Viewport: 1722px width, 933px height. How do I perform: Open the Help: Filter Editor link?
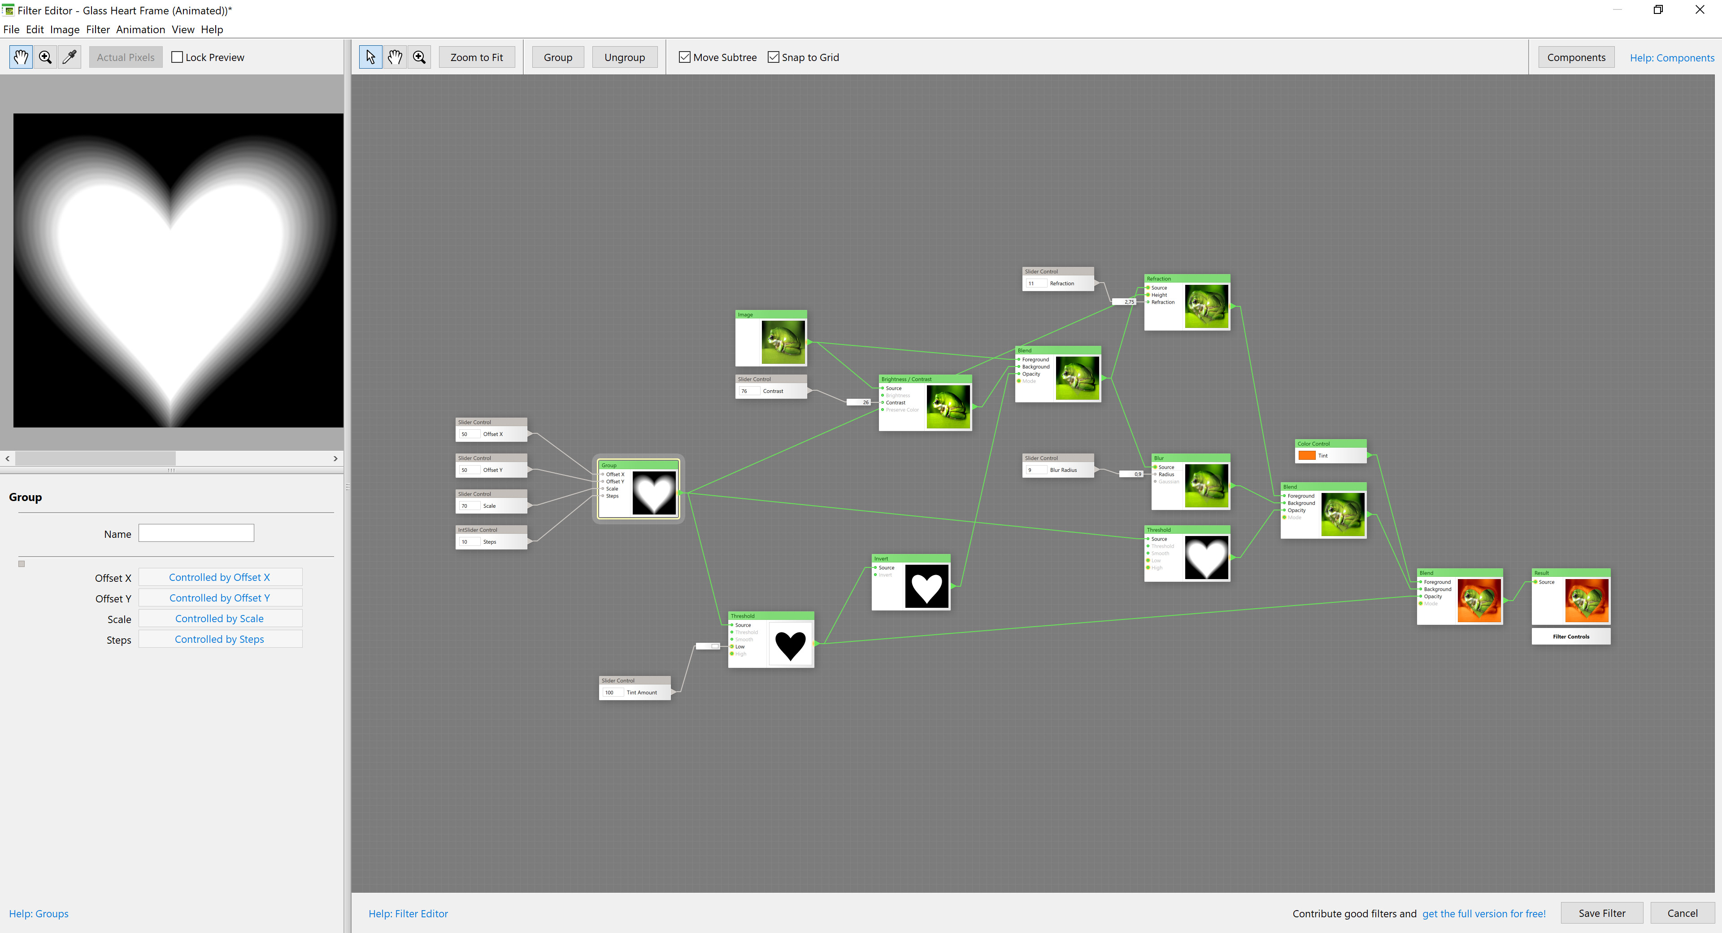[408, 914]
